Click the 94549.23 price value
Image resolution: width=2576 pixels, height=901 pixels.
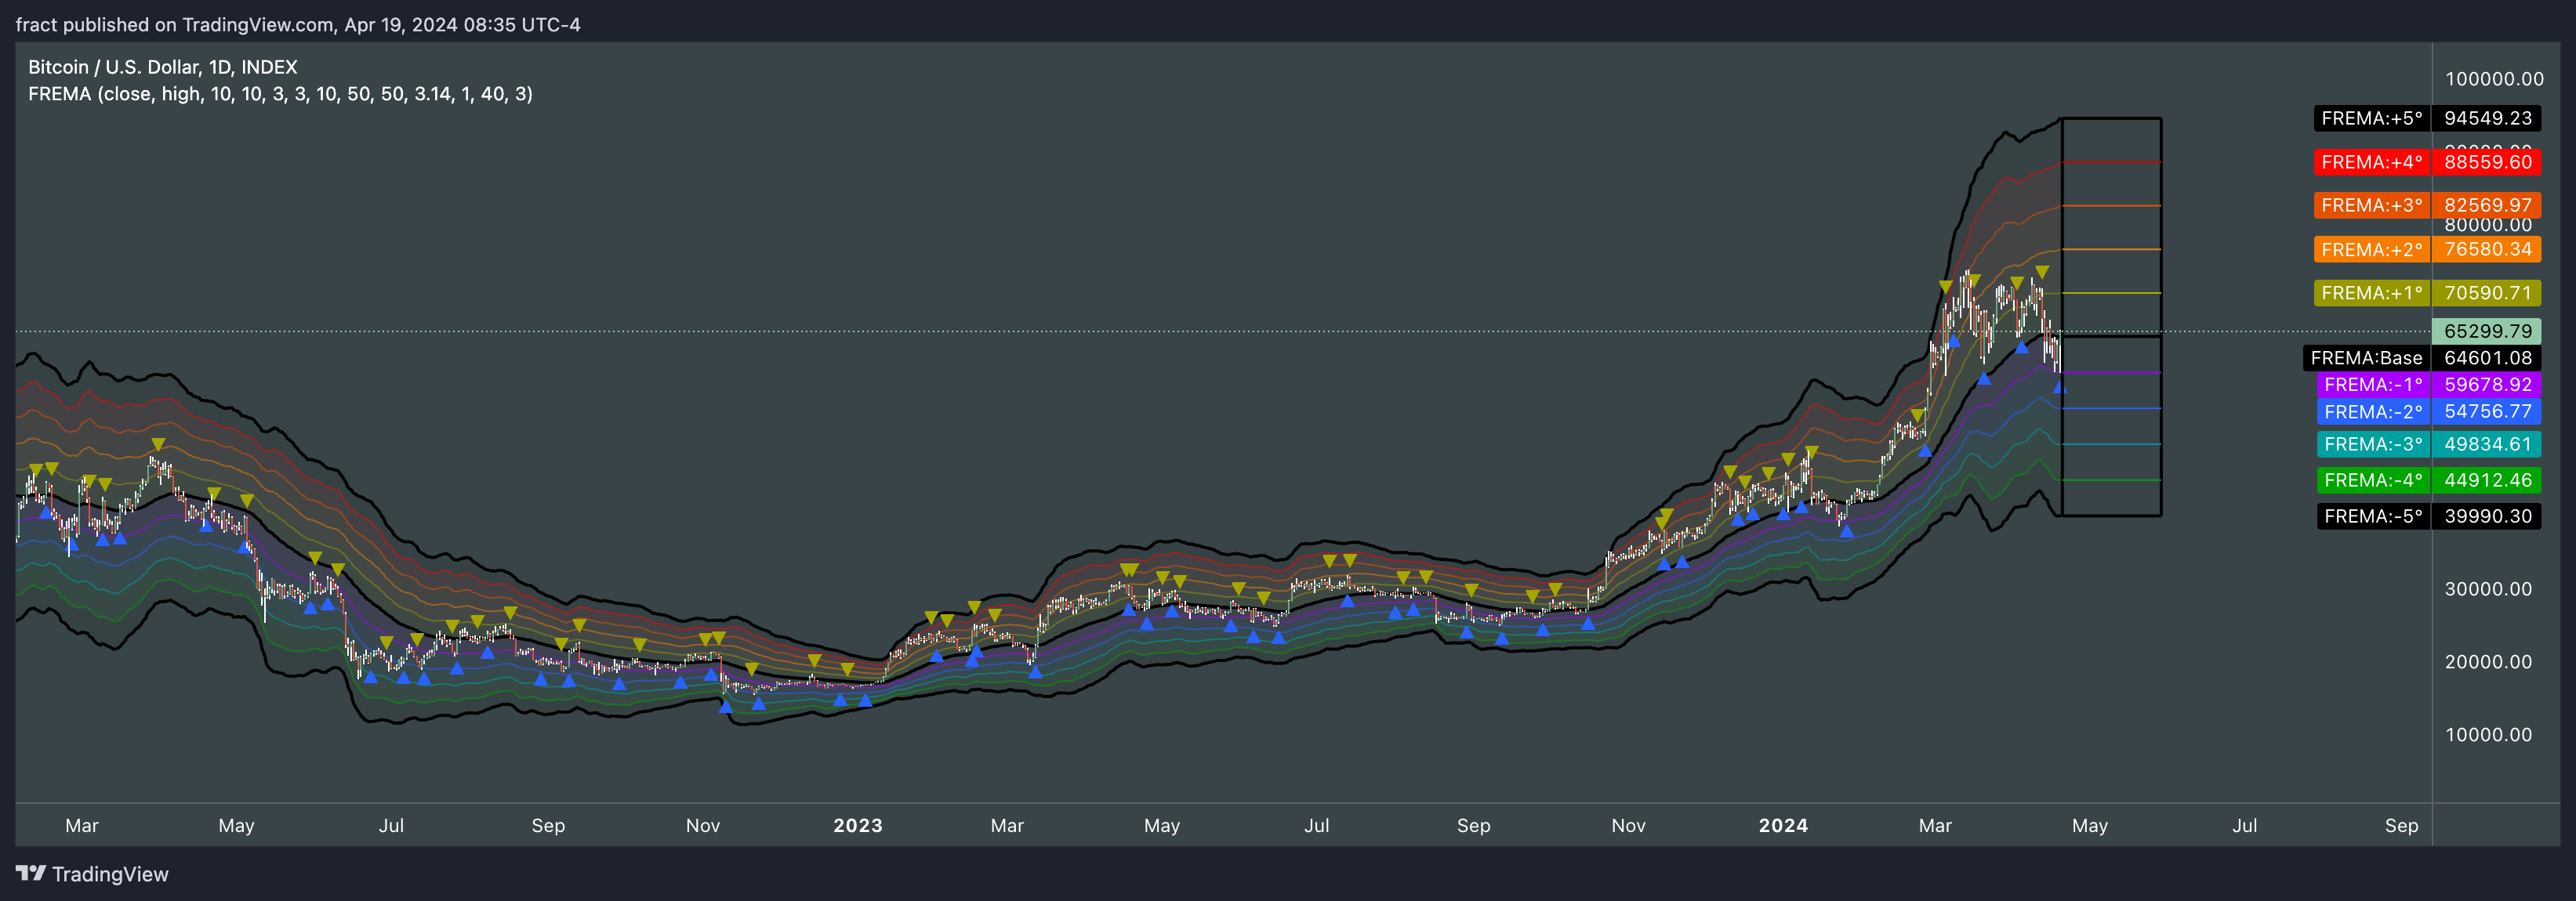click(2487, 118)
